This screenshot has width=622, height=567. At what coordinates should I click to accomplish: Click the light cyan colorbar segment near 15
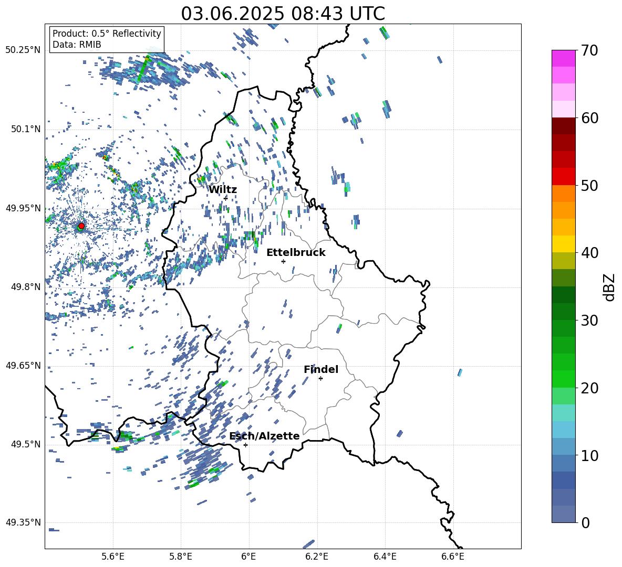(x=563, y=413)
